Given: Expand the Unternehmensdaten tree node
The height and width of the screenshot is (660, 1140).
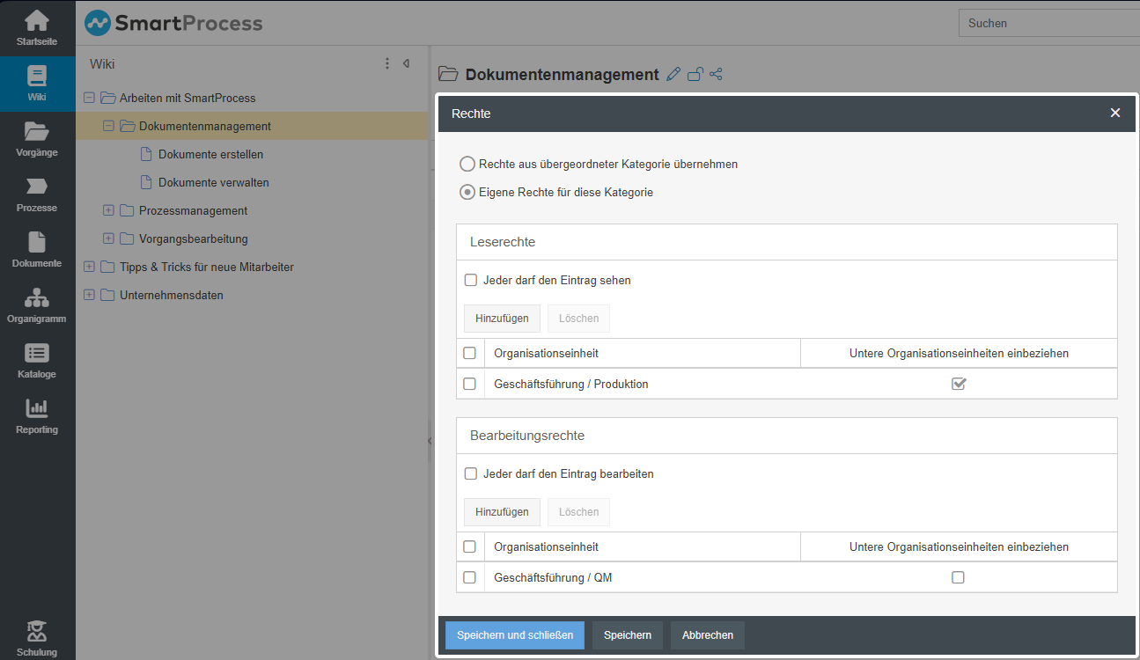Looking at the screenshot, I should pos(89,296).
